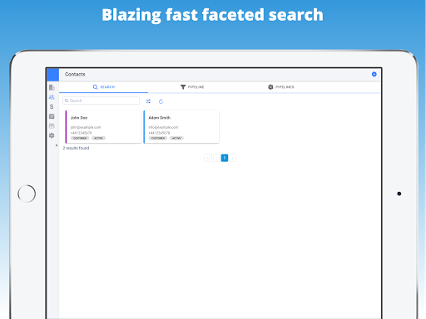Select page 1 in pagination
Viewport: 426px width, 319px height.
pyautogui.click(x=225, y=158)
